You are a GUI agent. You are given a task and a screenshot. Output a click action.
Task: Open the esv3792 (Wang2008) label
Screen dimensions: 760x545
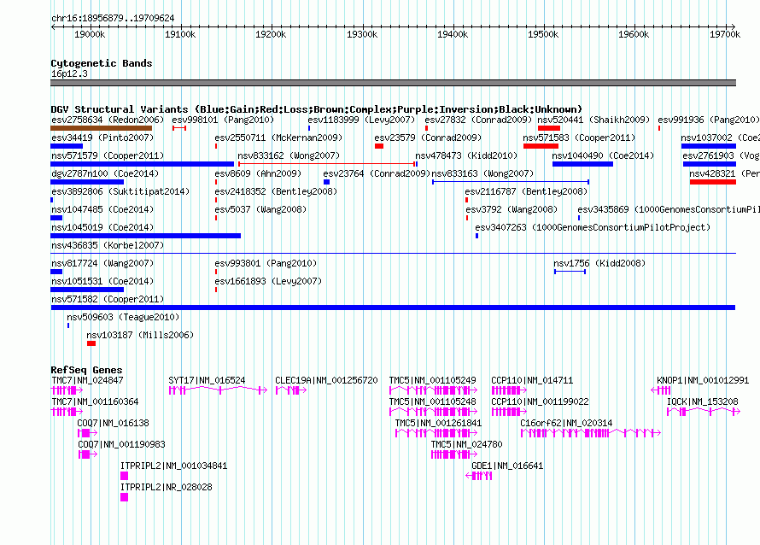click(512, 209)
